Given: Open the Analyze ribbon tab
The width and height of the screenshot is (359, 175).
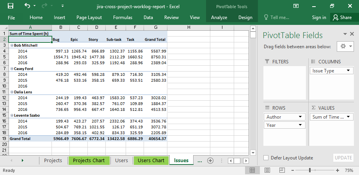Looking at the screenshot, I should [x=219, y=17].
